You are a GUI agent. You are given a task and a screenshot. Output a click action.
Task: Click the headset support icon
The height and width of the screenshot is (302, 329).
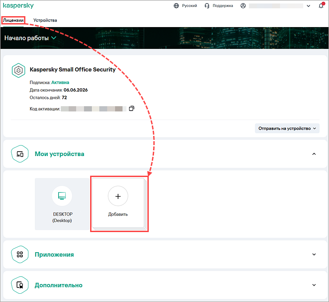[207, 6]
